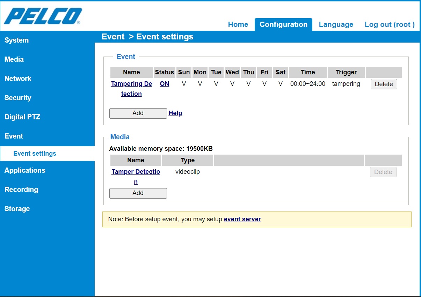Open the System settings section
This screenshot has width=421, height=297.
(16, 40)
